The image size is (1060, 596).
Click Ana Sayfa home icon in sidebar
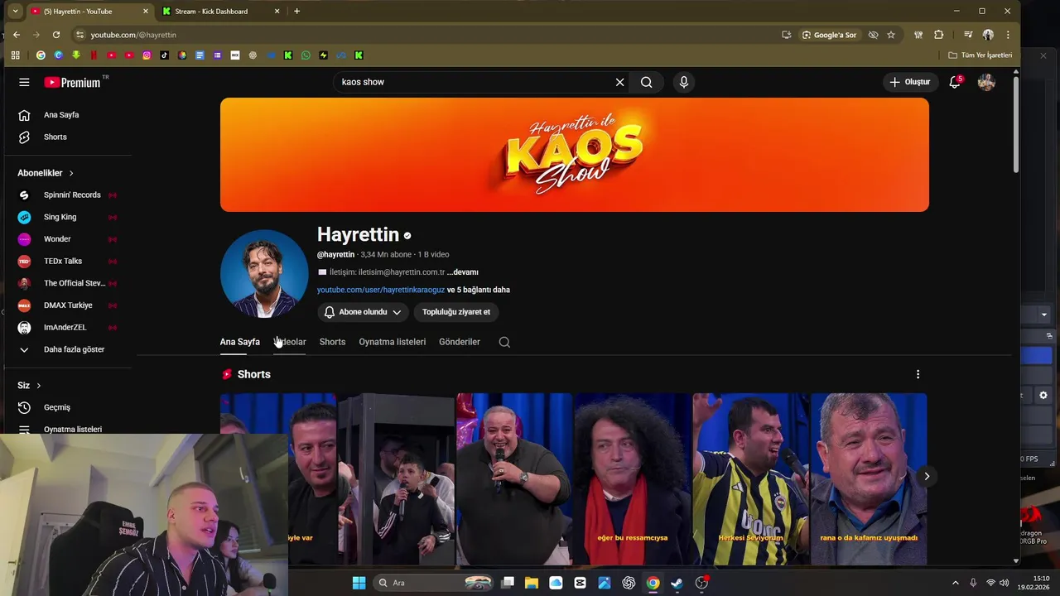(x=24, y=115)
